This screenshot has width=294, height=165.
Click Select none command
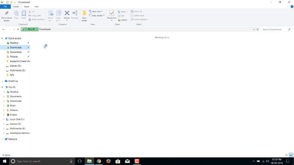point(137,16)
